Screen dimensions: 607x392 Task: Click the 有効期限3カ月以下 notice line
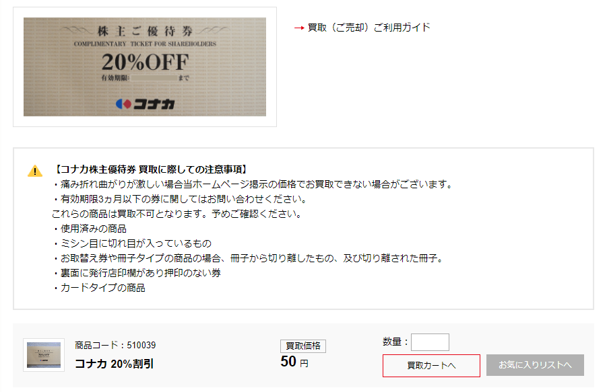[x=181, y=199]
